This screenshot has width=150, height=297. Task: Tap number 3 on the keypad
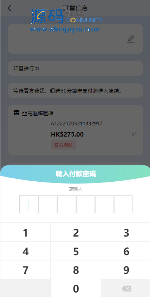(x=126, y=233)
